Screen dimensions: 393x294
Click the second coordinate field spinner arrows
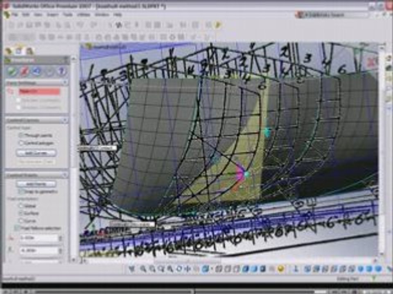pos(60,250)
